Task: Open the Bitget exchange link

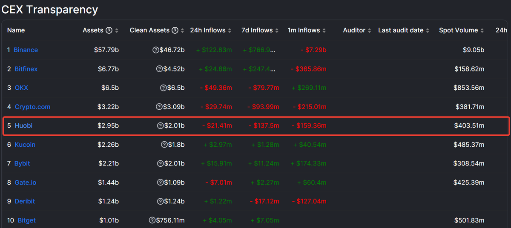Action: point(26,220)
